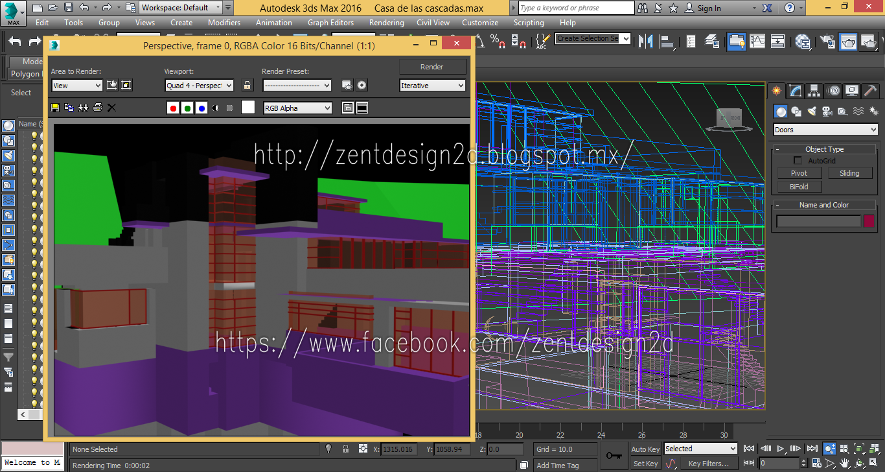Open Environment and Effects dialog icon
The width and height of the screenshot is (885, 472).
click(x=362, y=85)
